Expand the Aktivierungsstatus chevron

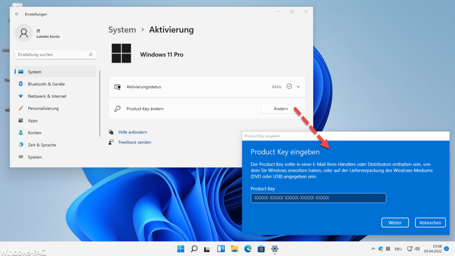(298, 87)
